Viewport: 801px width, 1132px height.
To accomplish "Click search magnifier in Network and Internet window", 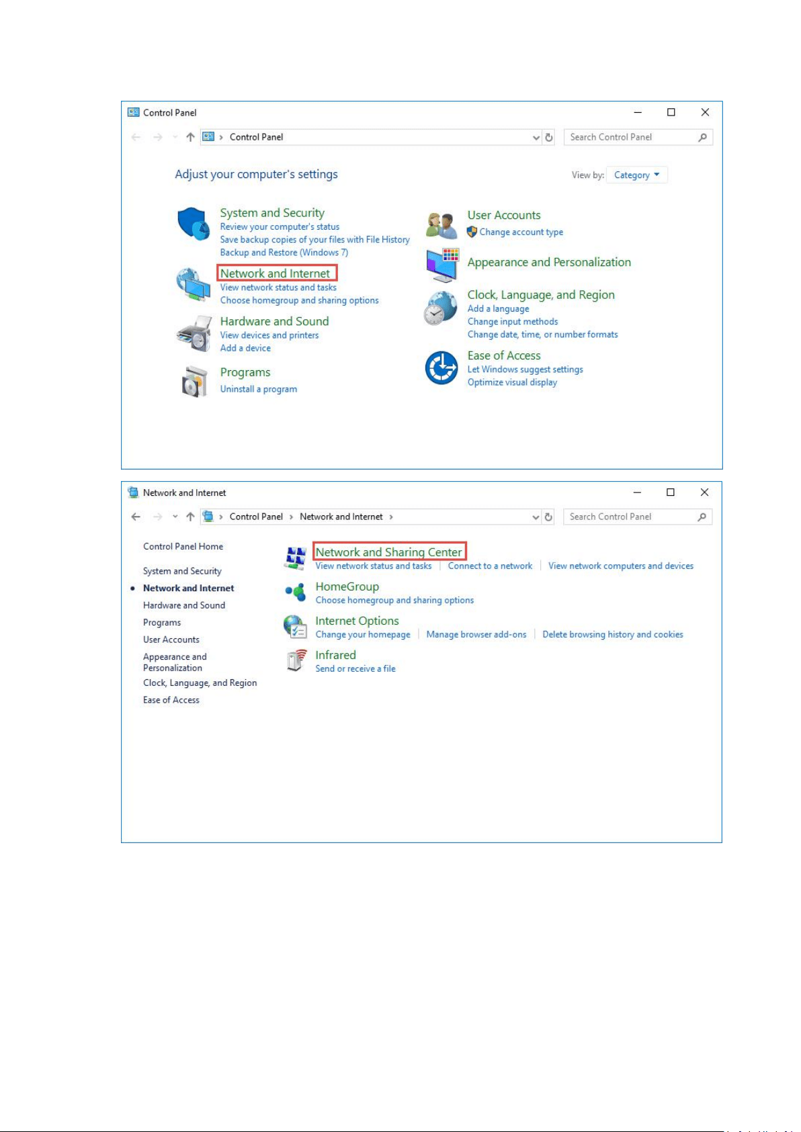I will pos(702,517).
